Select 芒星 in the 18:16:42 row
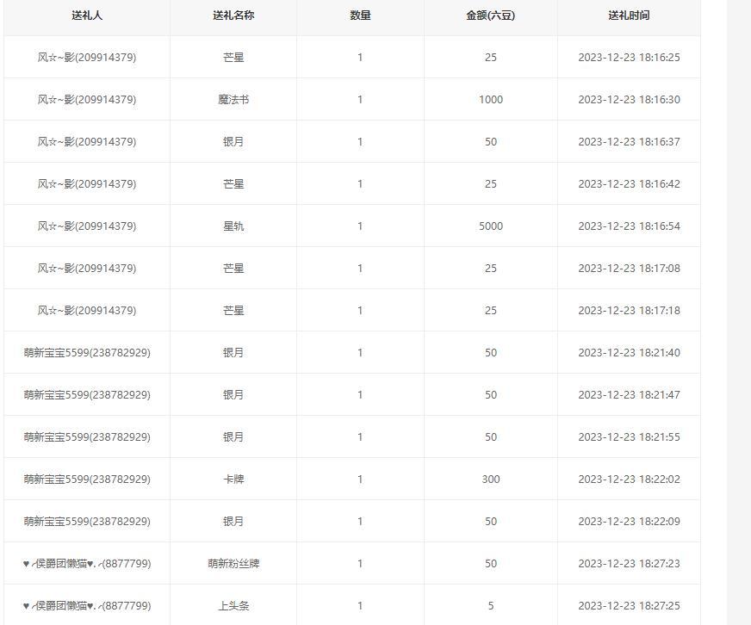 (233, 184)
